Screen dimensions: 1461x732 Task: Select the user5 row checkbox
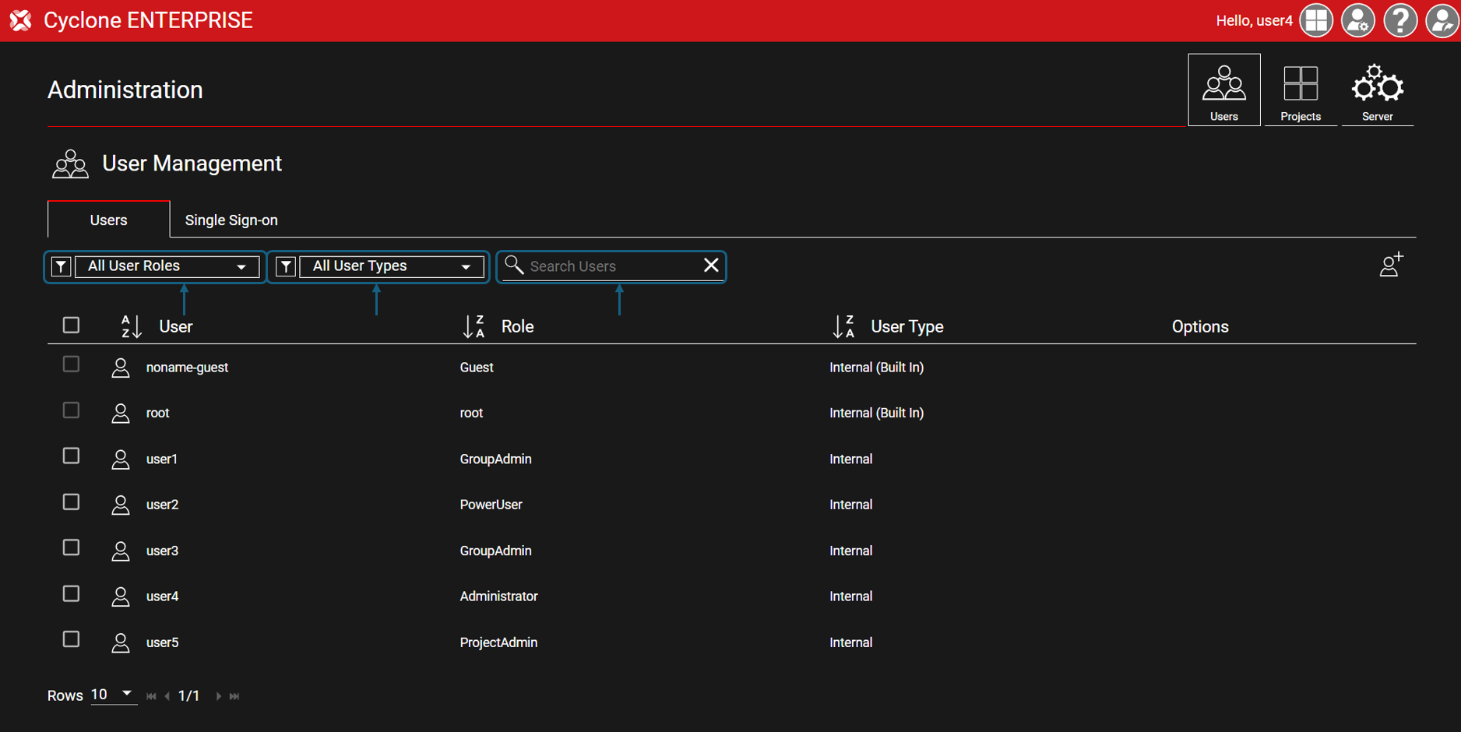pos(71,639)
